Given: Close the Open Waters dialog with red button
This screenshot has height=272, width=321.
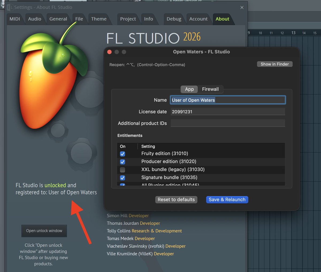Looking at the screenshot, I should [x=109, y=52].
